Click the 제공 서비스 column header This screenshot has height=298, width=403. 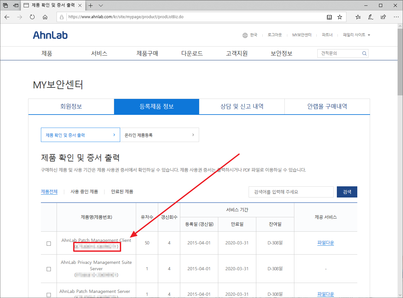pyautogui.click(x=326, y=217)
